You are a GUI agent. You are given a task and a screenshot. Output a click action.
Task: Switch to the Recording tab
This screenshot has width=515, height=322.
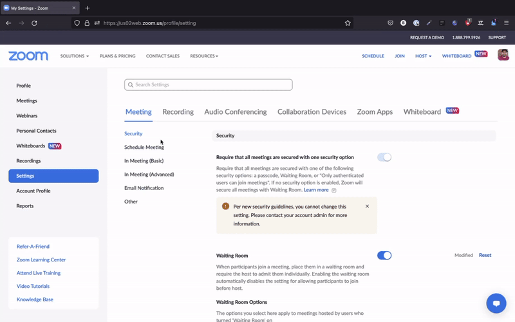[x=178, y=112]
